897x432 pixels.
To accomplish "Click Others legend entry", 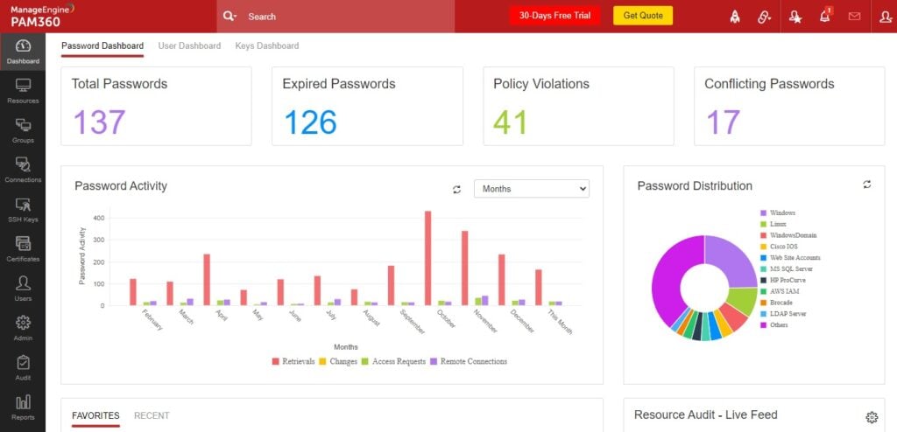I will point(774,325).
